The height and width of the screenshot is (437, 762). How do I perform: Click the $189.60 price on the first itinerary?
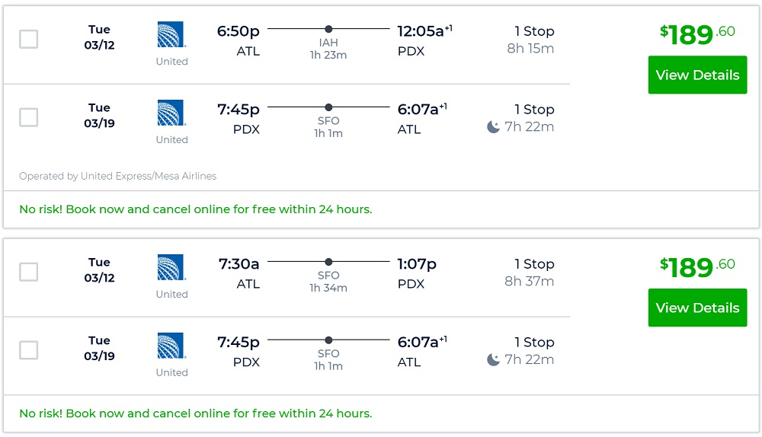coord(696,34)
